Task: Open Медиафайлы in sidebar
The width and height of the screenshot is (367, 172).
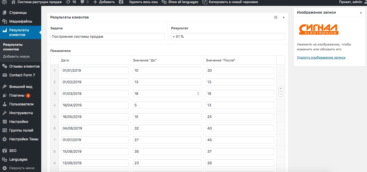Action: click(21, 21)
